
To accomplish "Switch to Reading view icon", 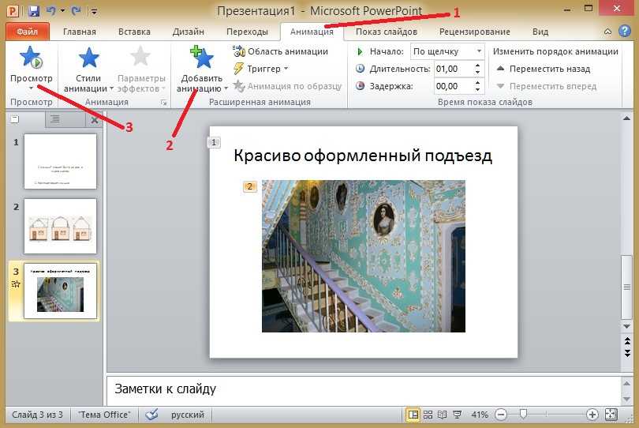I will click(x=442, y=415).
